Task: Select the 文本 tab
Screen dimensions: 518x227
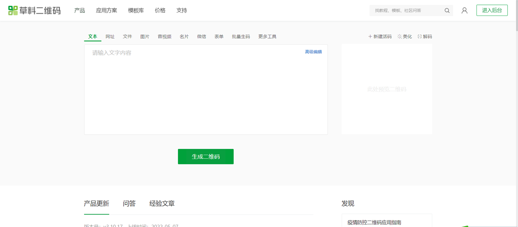Action: (93, 36)
